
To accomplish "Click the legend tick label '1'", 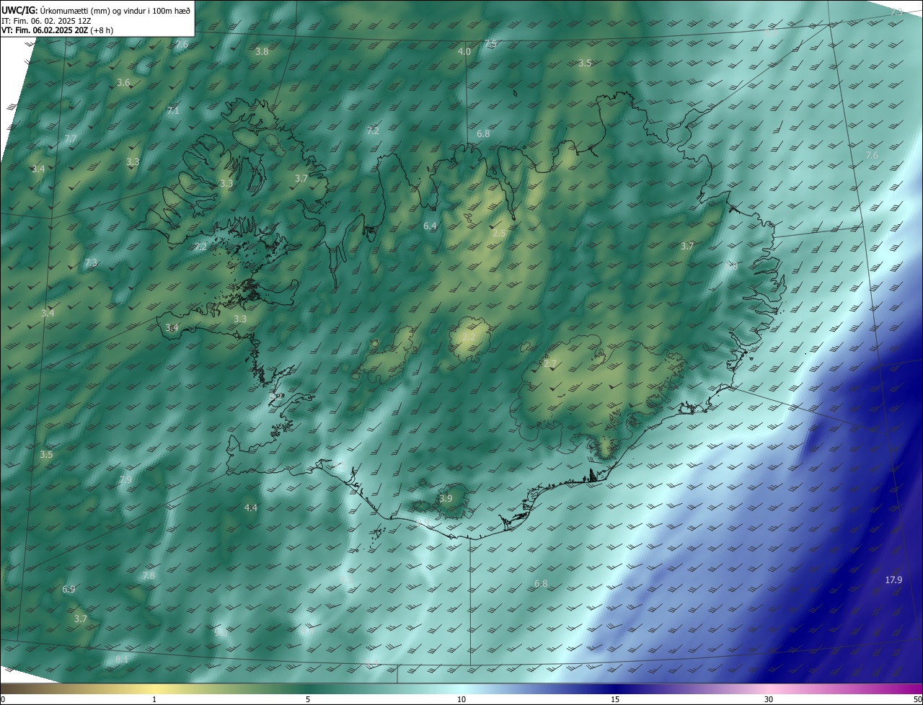I will click(x=154, y=699).
